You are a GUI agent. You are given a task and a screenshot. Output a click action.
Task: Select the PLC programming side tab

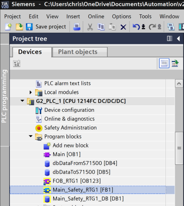click(5, 95)
